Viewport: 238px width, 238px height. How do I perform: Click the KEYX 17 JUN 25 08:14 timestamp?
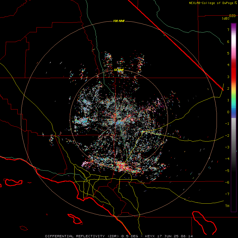click(169, 236)
